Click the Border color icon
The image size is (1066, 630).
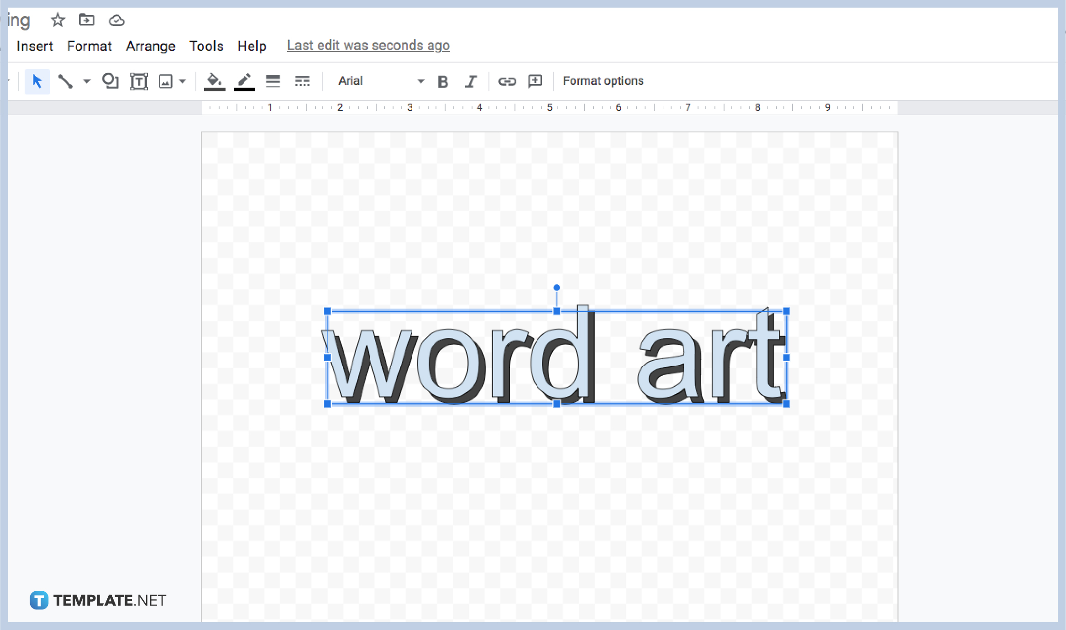(244, 81)
